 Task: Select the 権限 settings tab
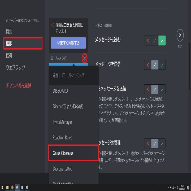tap(23, 43)
